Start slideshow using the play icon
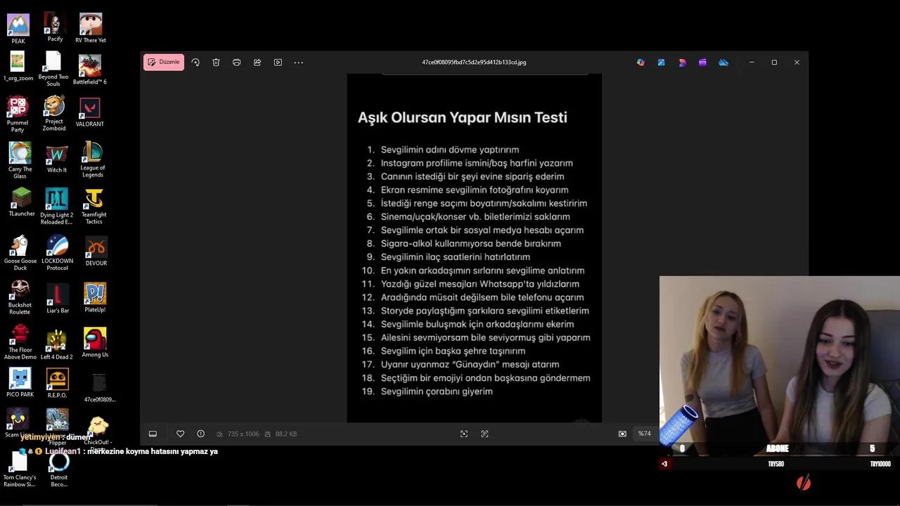The image size is (900, 506). (278, 63)
